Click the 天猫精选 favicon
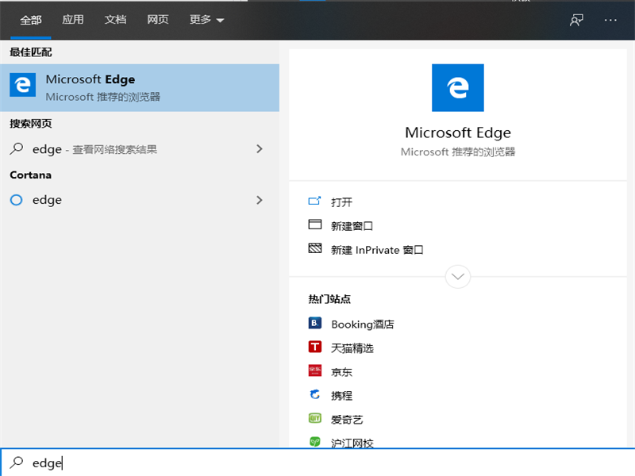Image resolution: width=635 pixels, height=476 pixels. pos(315,347)
